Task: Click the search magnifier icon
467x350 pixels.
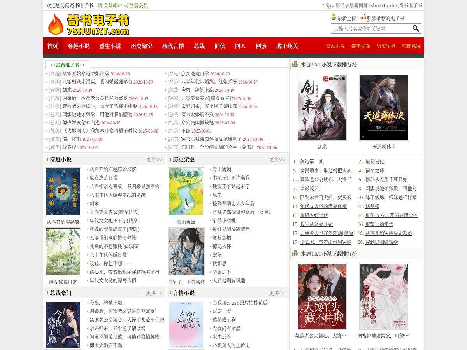Action: [416, 28]
